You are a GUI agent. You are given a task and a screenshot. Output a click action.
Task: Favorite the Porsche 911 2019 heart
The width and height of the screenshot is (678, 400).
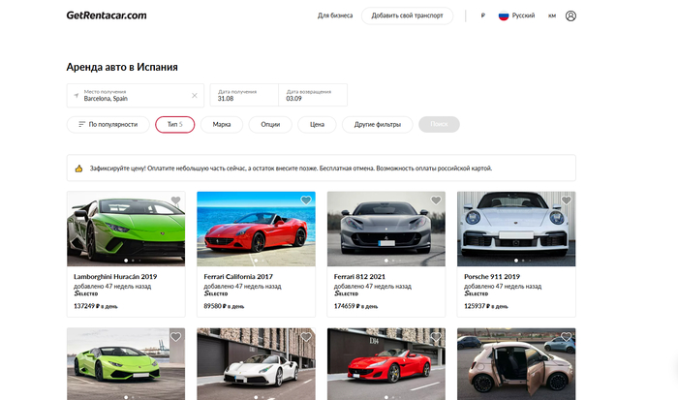click(x=567, y=200)
